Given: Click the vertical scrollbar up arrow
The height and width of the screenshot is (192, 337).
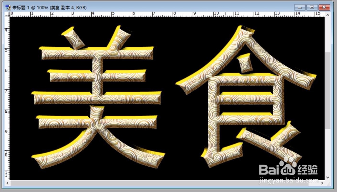Looking at the screenshot, I should 328,15.
